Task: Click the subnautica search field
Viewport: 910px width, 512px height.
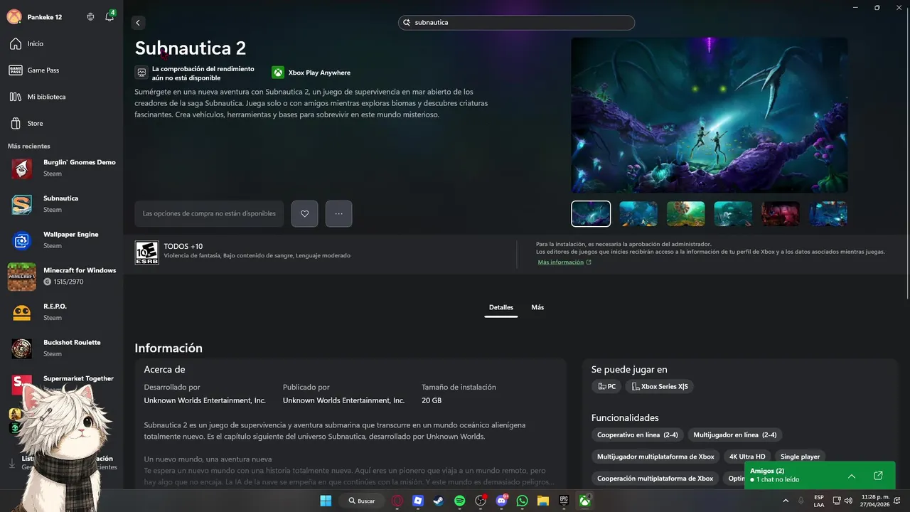Action: [516, 23]
